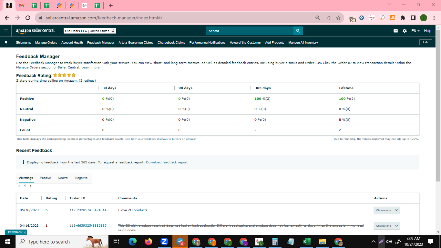Screen dimensions: 441x248
Task: Open Calculator from the taskbar
Action: 275,241
